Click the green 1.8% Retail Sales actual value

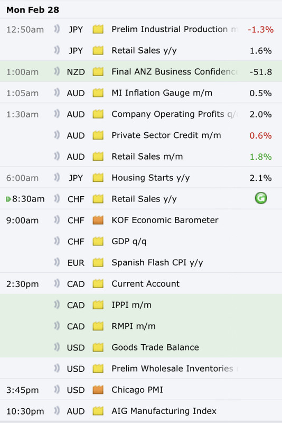click(x=260, y=157)
